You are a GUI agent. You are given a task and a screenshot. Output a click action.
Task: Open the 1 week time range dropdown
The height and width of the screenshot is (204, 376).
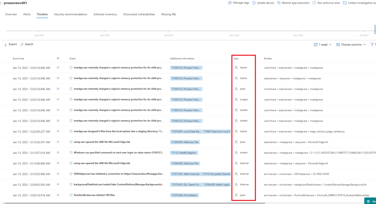(x=323, y=45)
